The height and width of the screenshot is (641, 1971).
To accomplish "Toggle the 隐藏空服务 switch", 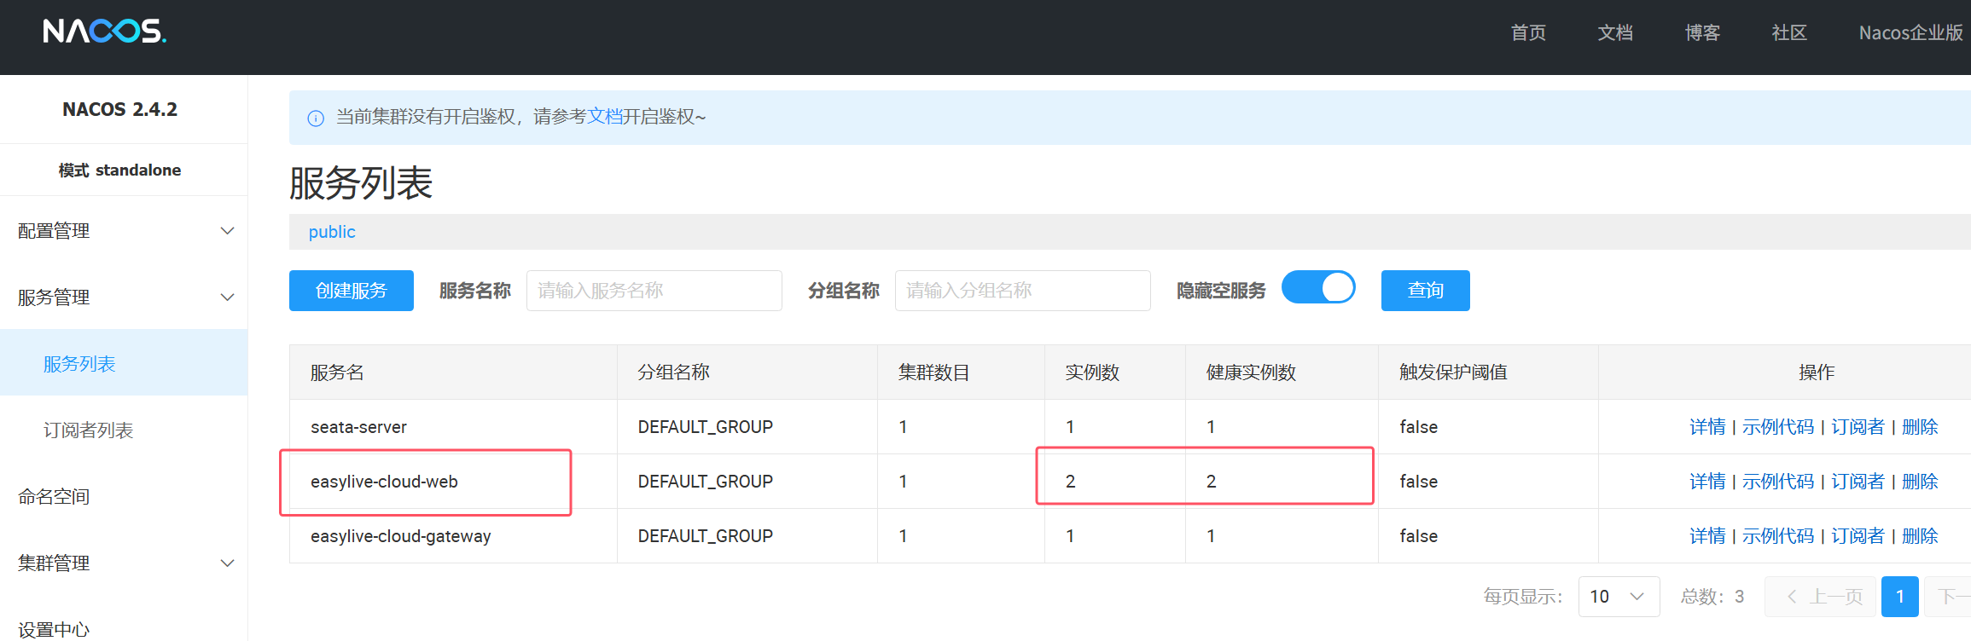I will [x=1318, y=287].
